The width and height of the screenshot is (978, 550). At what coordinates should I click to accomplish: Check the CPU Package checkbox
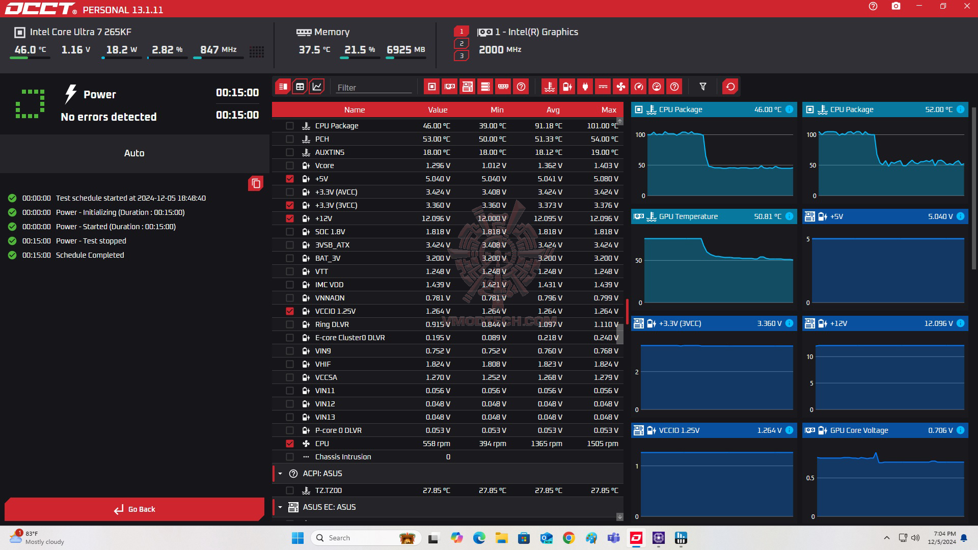point(290,126)
